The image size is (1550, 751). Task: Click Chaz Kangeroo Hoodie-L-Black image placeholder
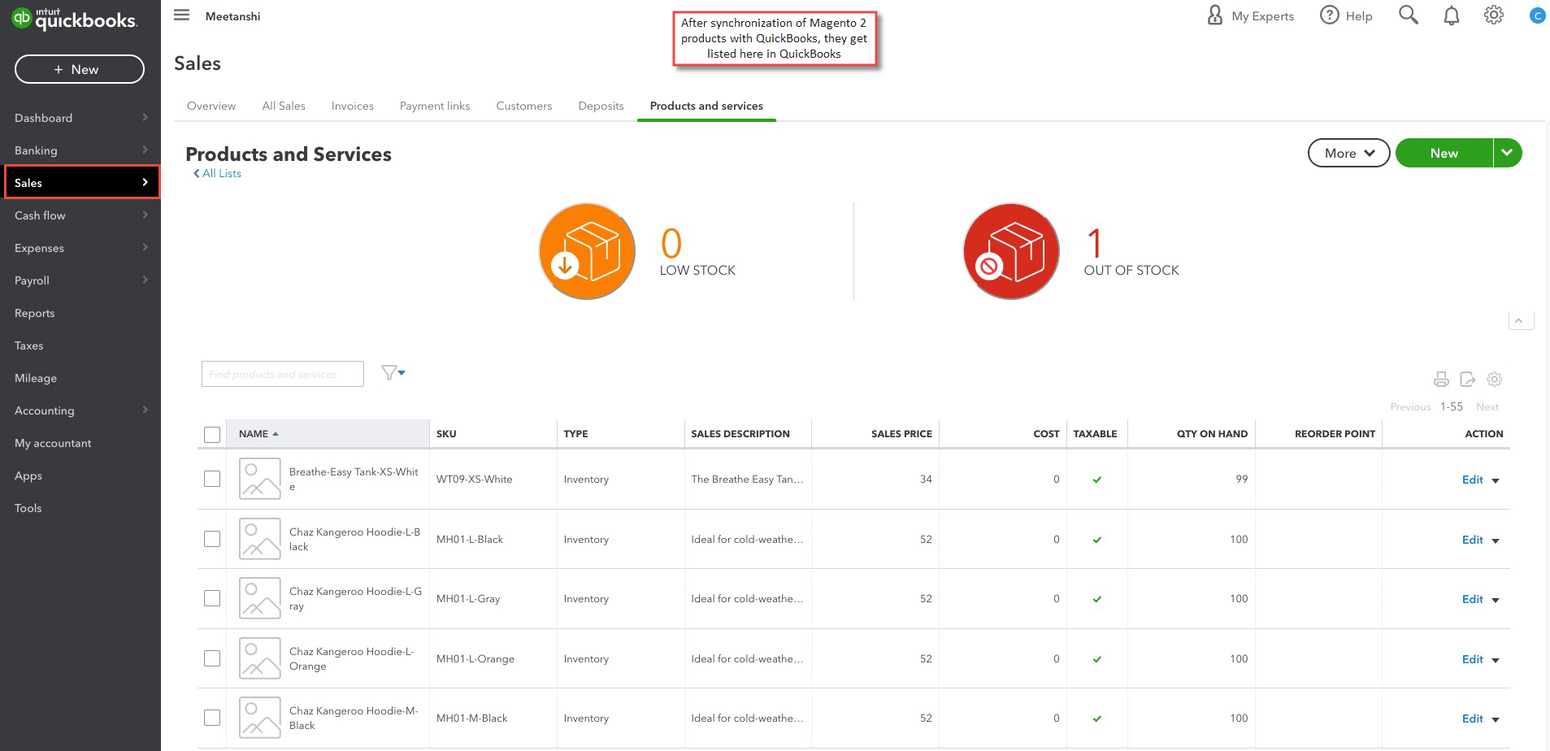click(x=260, y=539)
